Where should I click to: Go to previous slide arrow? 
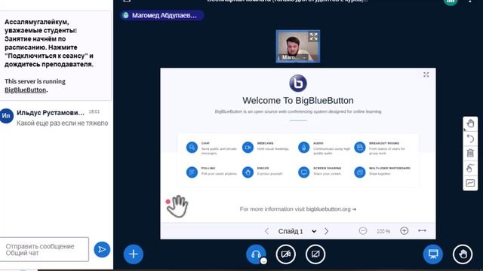point(266,231)
